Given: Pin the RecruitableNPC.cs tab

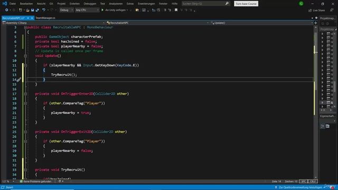Looking at the screenshot, I should [x=28, y=18].
